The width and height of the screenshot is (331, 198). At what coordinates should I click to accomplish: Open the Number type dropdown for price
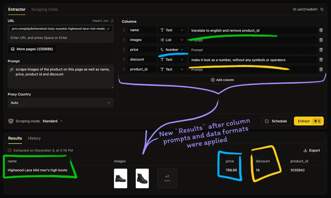pos(172,50)
